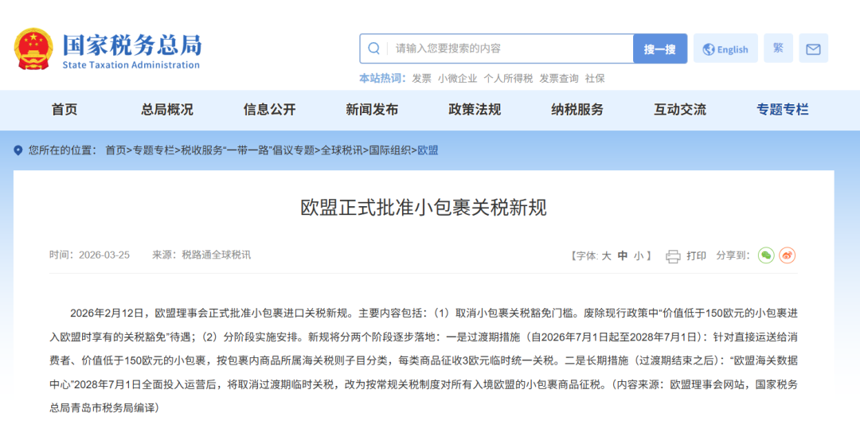Image resolution: width=860 pixels, height=448 pixels.
Task: Open the 信息公开 menu
Action: tap(270, 110)
